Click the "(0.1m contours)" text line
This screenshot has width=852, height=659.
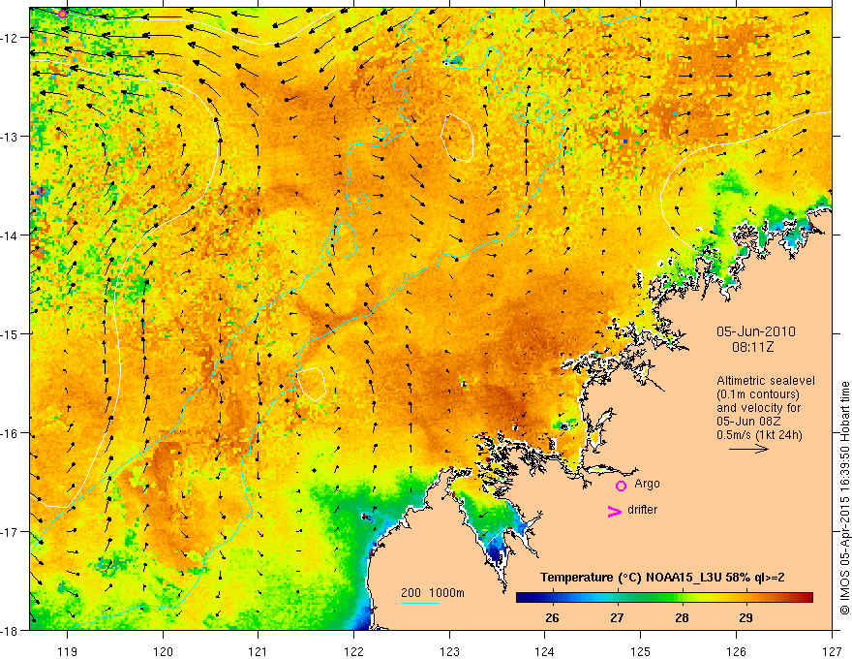pyautogui.click(x=758, y=394)
